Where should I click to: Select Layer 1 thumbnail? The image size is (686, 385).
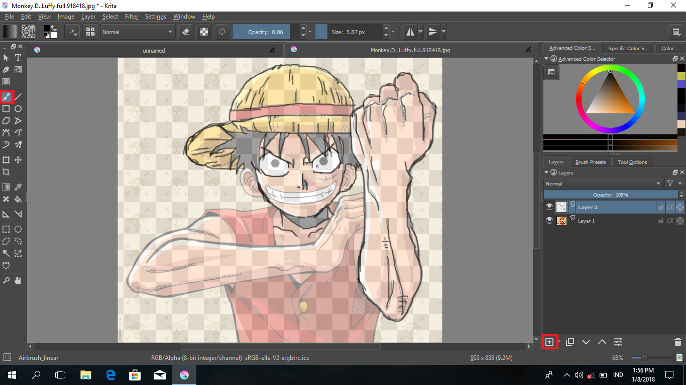[x=561, y=220]
